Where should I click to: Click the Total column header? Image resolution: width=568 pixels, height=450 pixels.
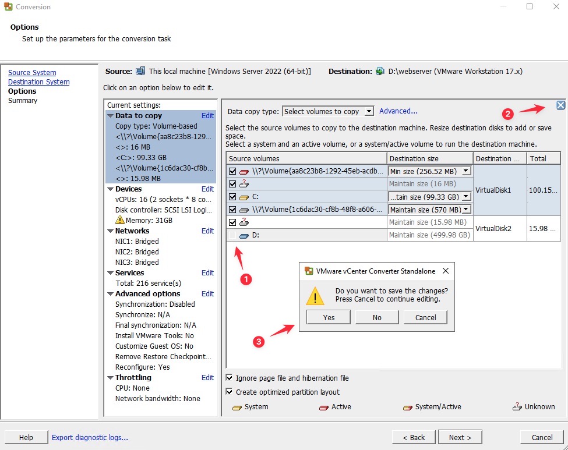click(544, 158)
